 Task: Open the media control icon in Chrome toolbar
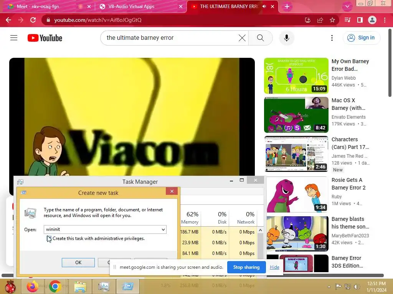click(347, 20)
